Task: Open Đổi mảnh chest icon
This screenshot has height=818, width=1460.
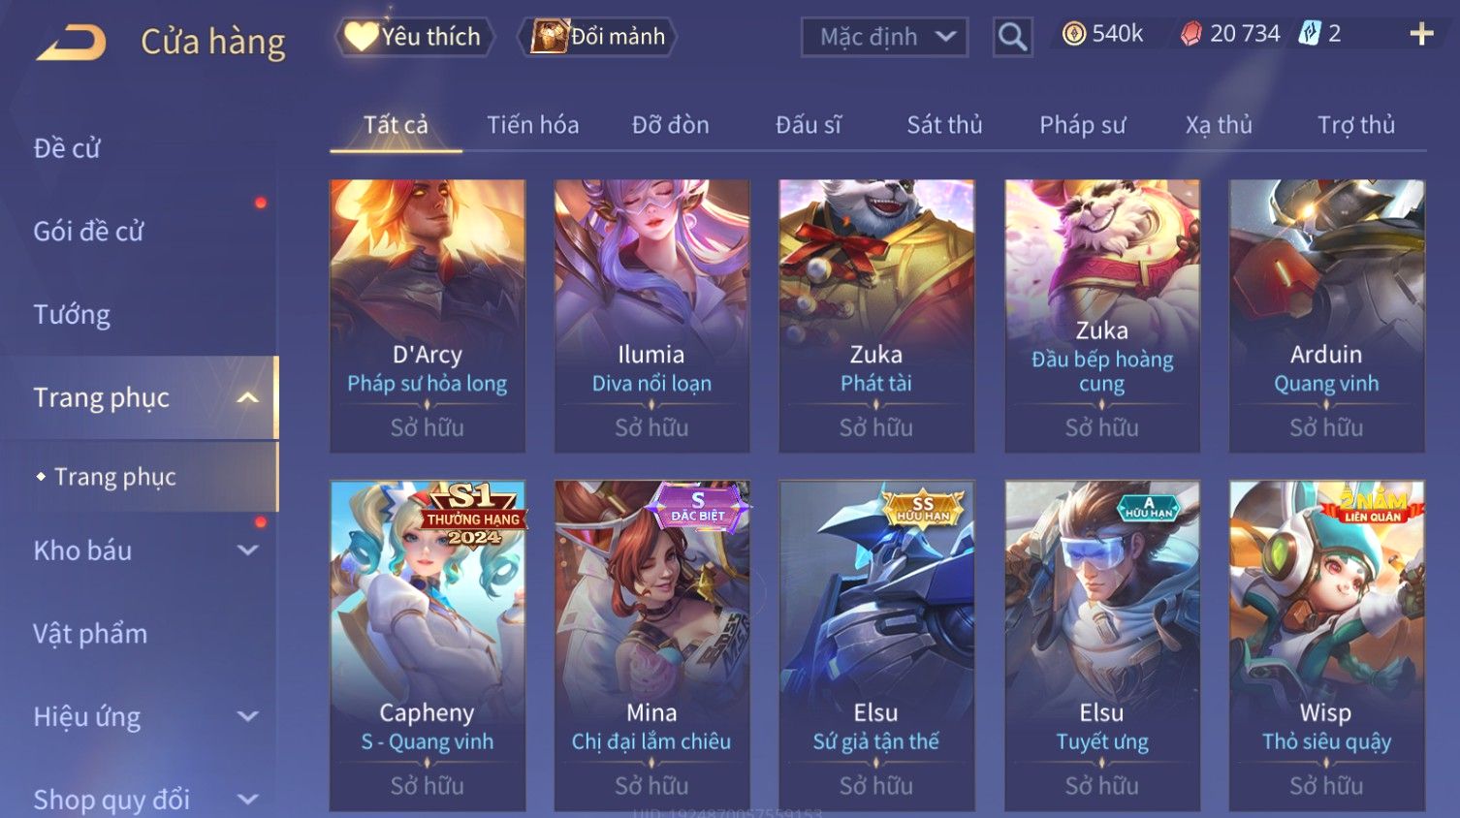Action: pyautogui.click(x=598, y=37)
